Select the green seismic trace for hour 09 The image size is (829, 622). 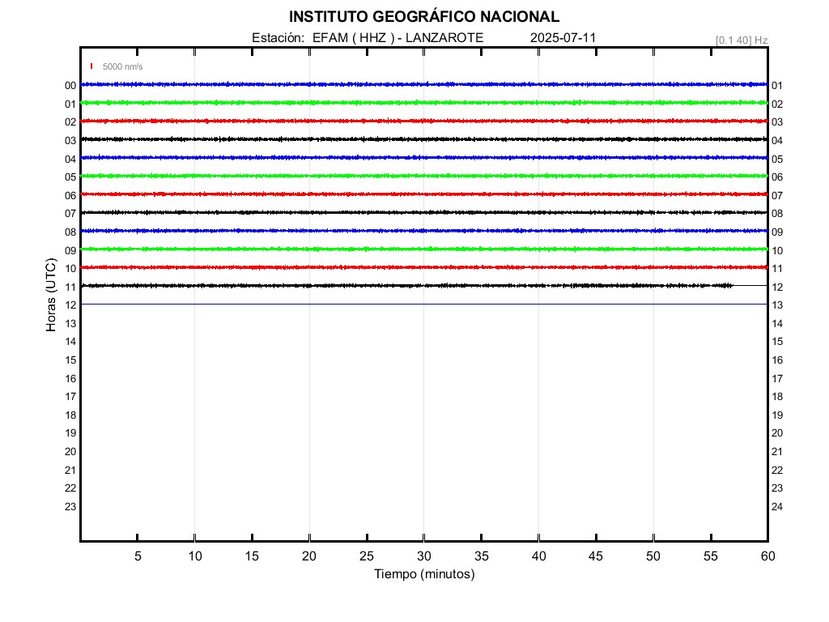click(x=424, y=249)
